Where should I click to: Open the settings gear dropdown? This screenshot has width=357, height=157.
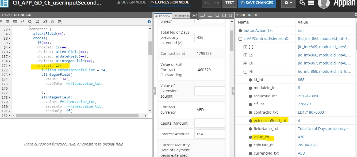point(288,3)
